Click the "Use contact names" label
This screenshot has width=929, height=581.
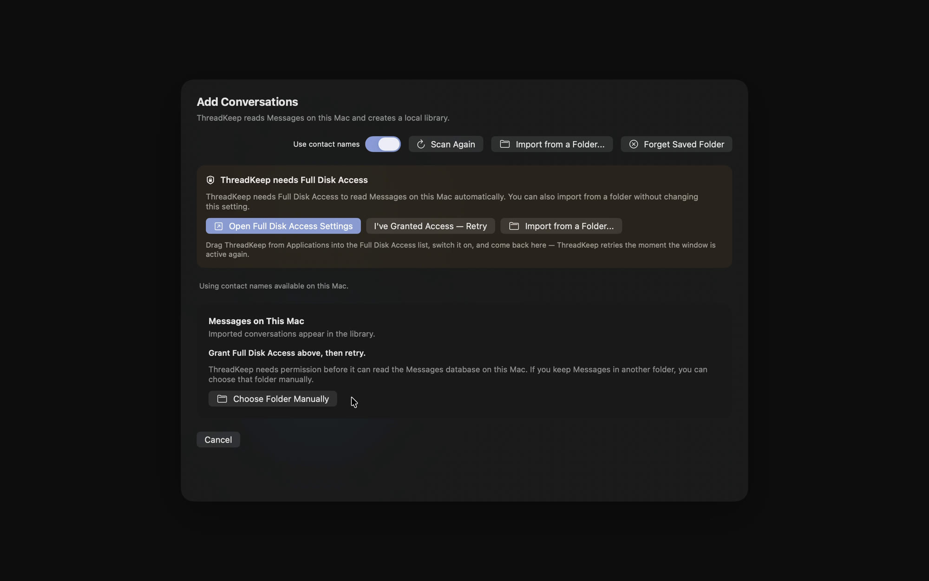[326, 144]
